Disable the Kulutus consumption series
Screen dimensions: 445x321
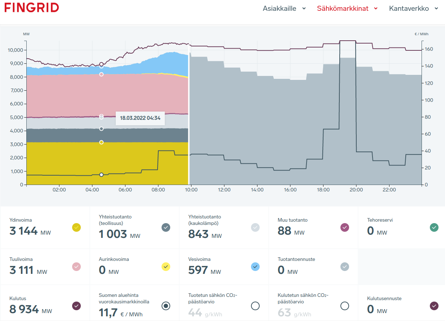[76, 306]
